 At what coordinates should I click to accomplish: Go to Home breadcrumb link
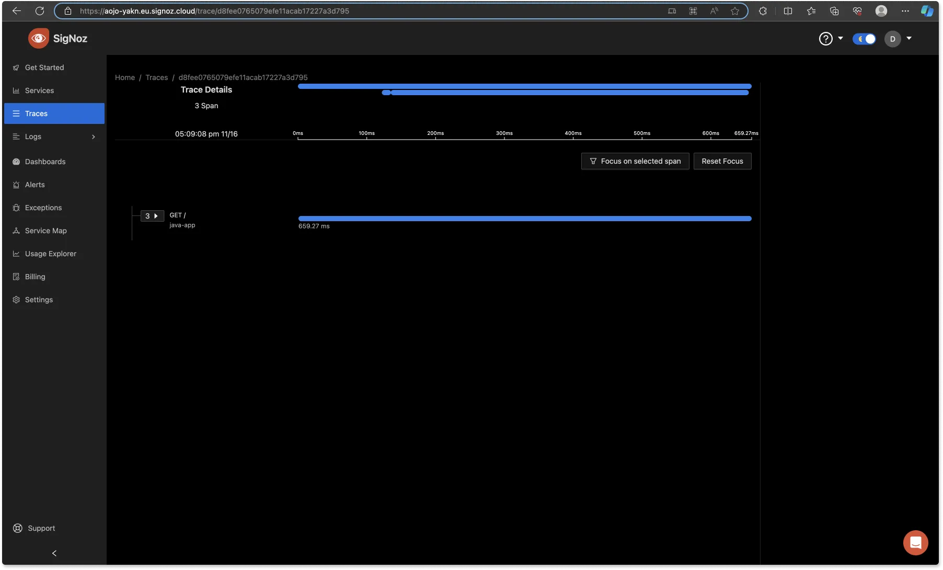[125, 77]
